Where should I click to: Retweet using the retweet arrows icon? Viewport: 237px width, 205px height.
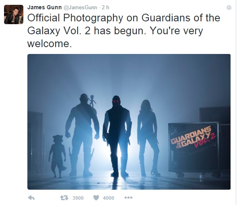[x=64, y=198]
